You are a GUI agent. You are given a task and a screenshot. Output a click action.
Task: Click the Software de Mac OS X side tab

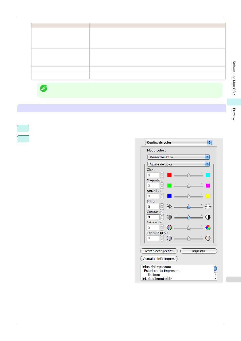coord(234,78)
